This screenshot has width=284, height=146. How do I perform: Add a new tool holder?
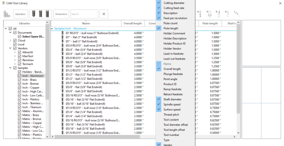coord(209,14)
